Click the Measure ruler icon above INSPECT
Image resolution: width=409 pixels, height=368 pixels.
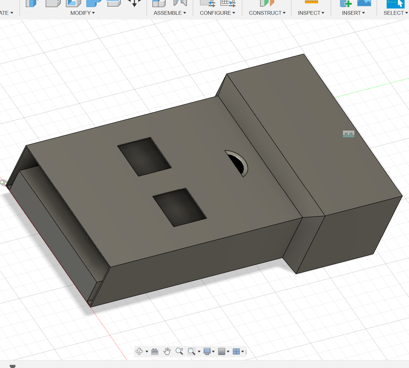(311, 3)
